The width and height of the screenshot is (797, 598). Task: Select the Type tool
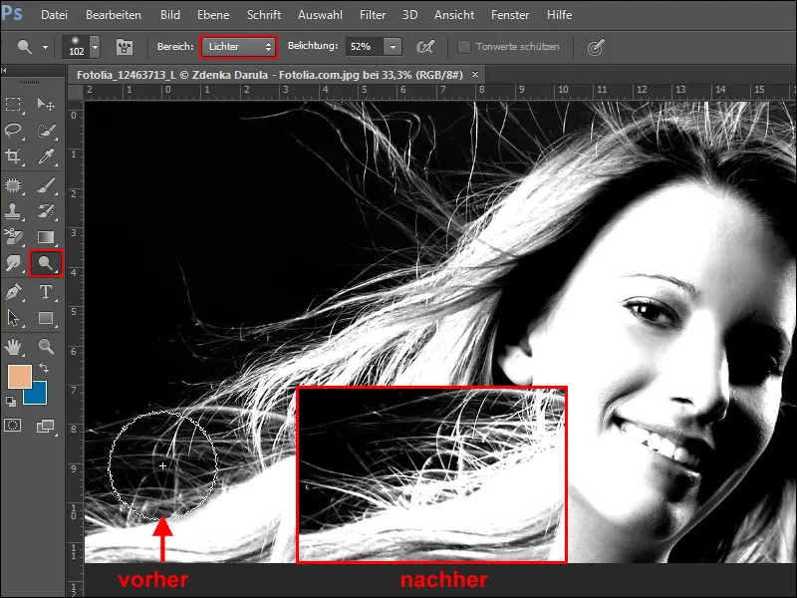point(46,292)
